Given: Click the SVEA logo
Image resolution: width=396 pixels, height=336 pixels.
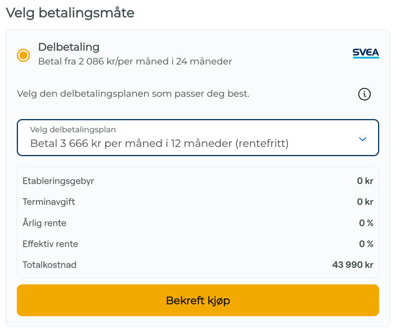Looking at the screenshot, I should pos(365,53).
